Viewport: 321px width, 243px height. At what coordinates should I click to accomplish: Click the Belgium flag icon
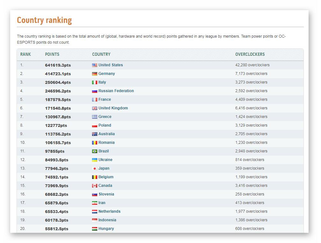(95, 177)
